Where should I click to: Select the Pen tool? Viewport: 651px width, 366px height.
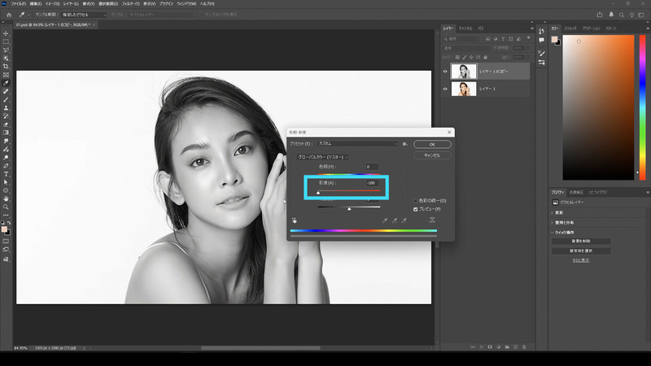6,166
